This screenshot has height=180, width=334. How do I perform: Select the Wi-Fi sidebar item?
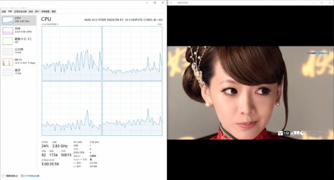coord(19,62)
